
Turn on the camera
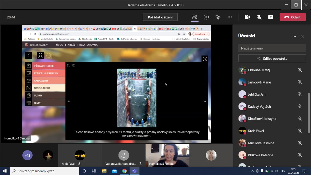(x=247, y=17)
